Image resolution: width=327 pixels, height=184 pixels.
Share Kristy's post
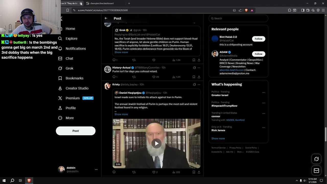pyautogui.click(x=199, y=172)
